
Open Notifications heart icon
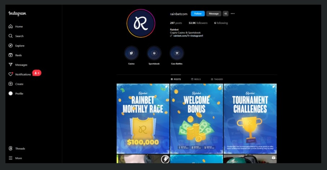(10, 74)
